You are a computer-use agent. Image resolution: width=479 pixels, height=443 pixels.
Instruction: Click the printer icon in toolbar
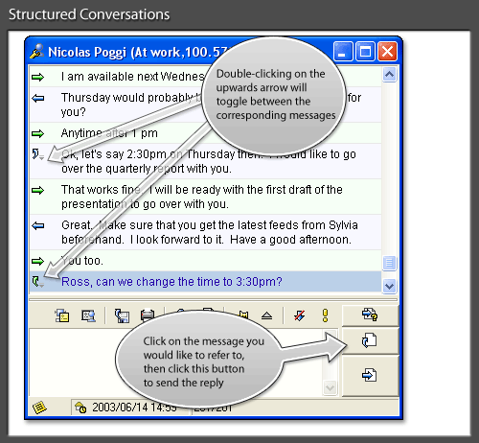coord(148,315)
